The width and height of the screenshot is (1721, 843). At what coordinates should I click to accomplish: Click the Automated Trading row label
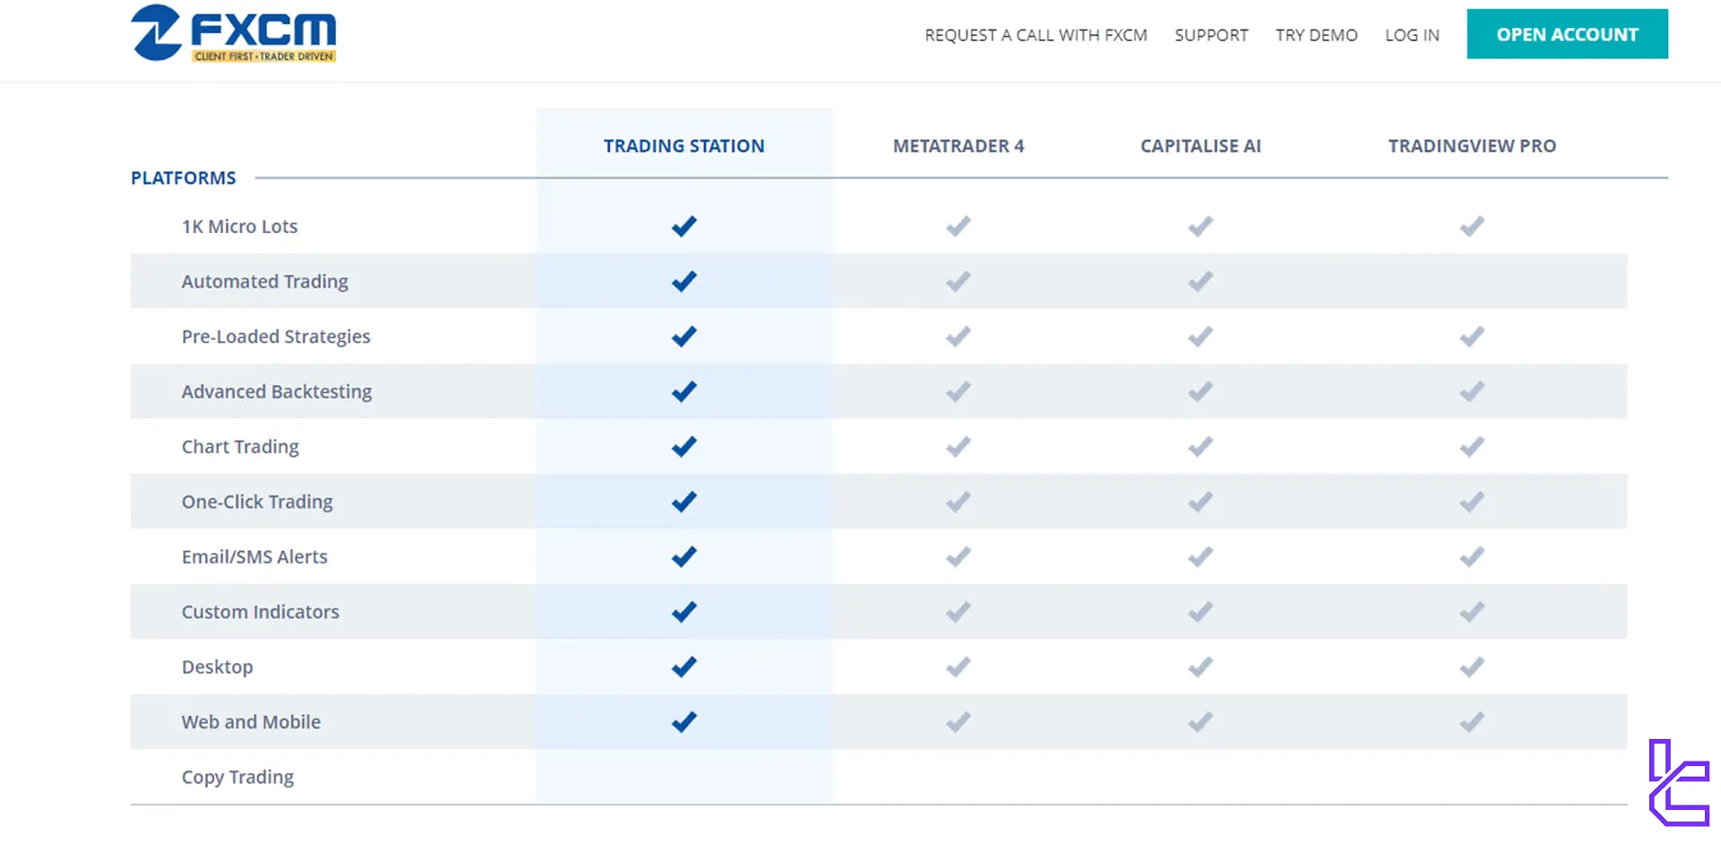[x=264, y=281]
